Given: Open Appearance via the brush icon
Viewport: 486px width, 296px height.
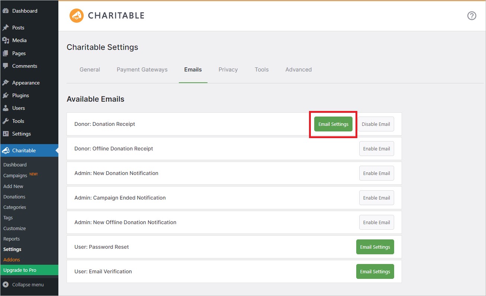Looking at the screenshot, I should [x=6, y=82].
